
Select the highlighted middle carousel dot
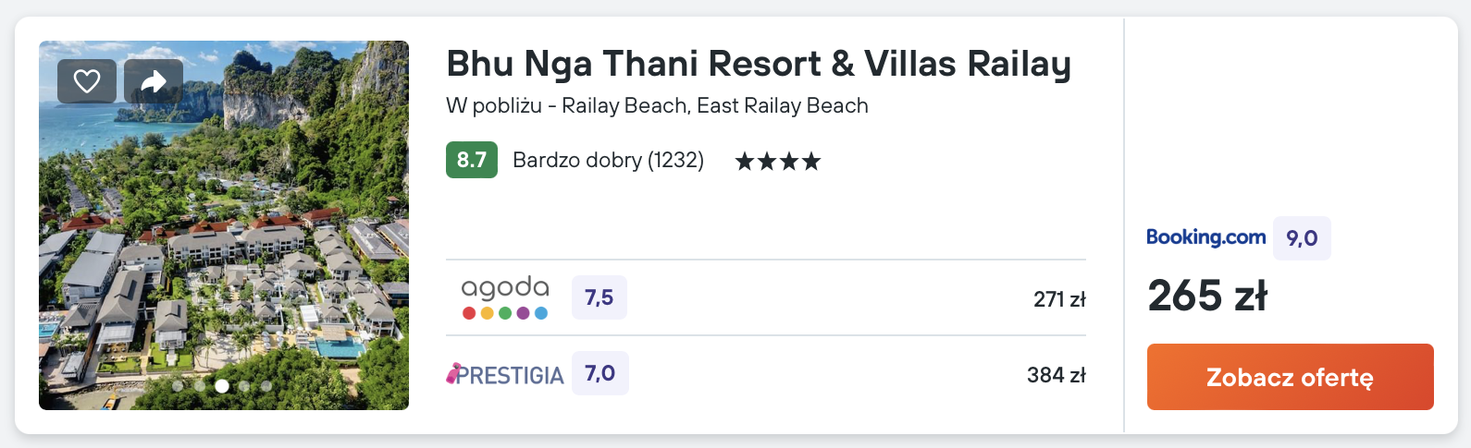click(222, 386)
